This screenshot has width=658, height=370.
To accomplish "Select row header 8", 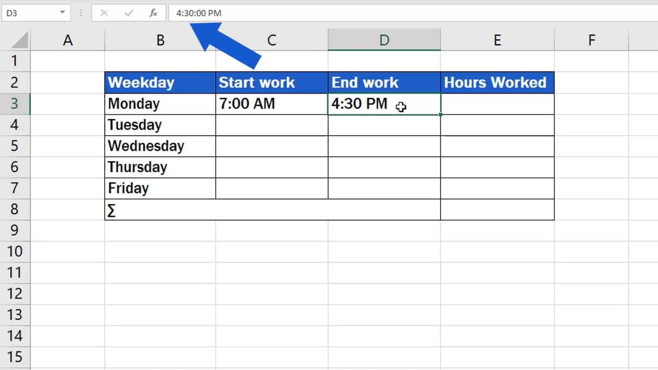I will click(15, 209).
